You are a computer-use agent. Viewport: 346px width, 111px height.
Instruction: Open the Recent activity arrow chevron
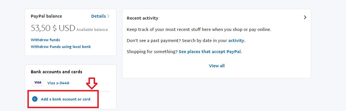point(305,17)
